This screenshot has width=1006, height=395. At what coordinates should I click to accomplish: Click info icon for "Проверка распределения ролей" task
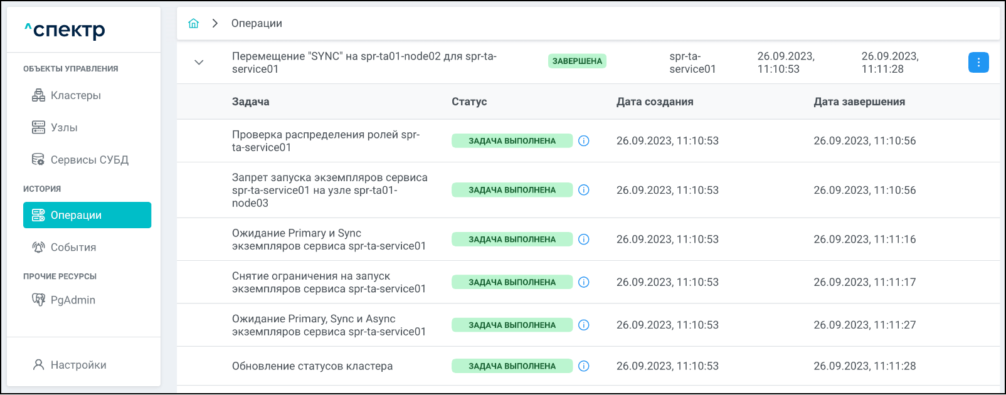[x=583, y=141]
